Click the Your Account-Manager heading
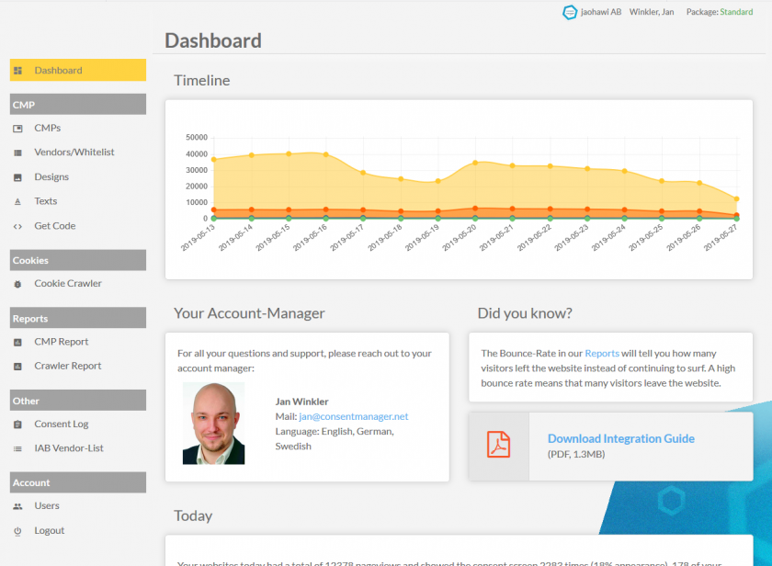 tap(249, 313)
